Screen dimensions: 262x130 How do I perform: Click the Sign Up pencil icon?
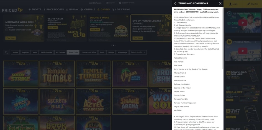248,4
